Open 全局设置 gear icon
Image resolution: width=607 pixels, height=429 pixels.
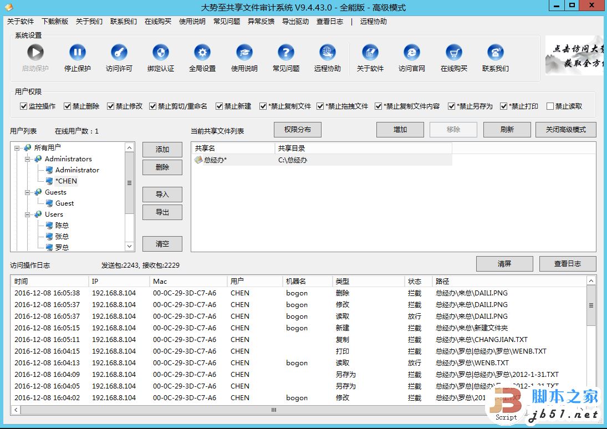202,52
